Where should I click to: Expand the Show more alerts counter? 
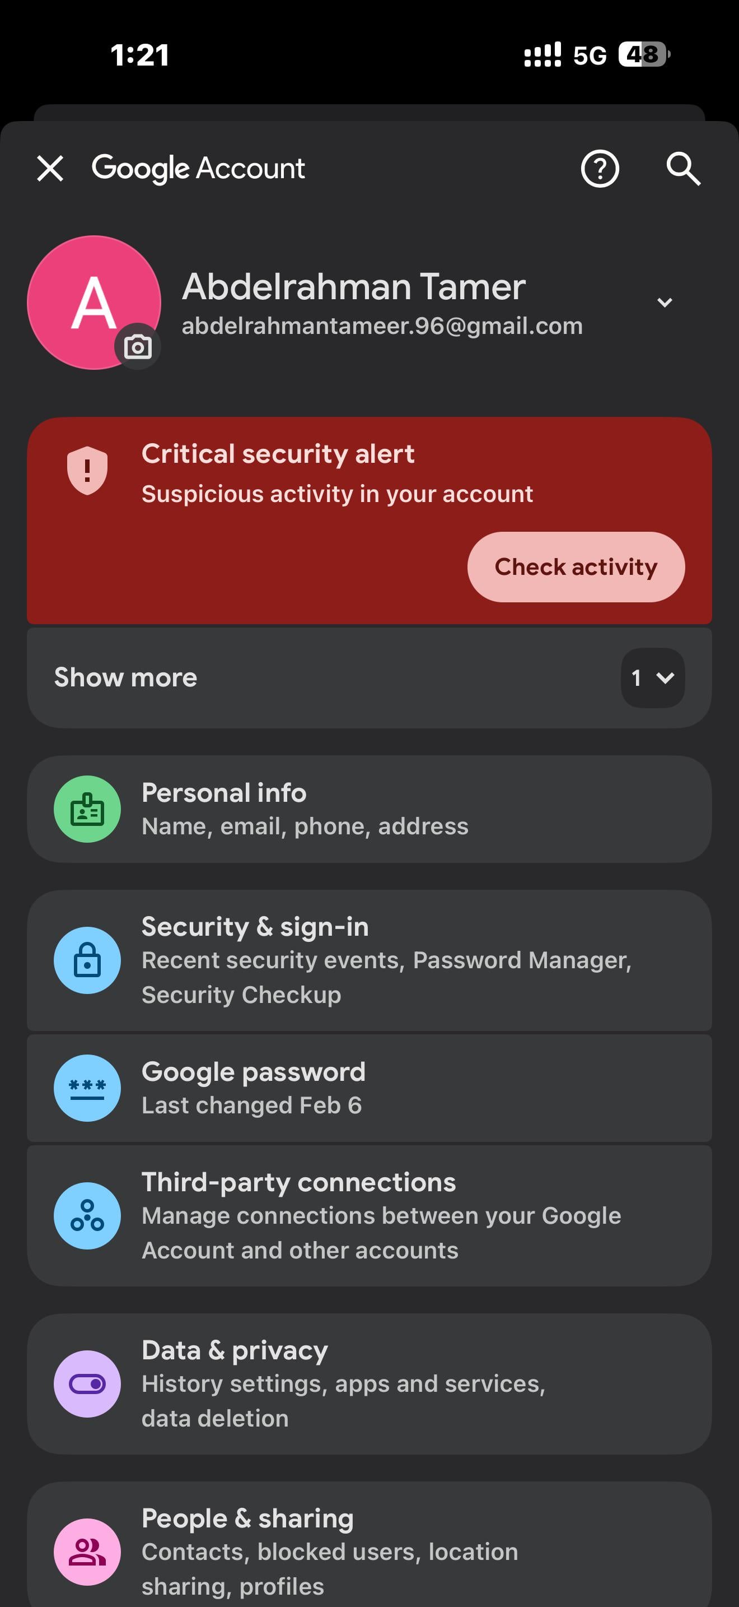click(x=652, y=677)
